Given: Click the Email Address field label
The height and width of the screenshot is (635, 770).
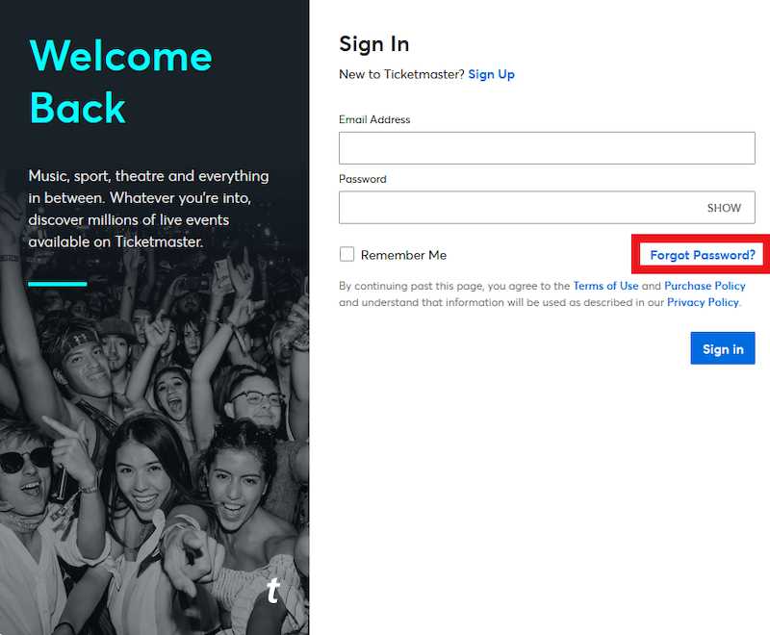Looking at the screenshot, I should coord(374,120).
